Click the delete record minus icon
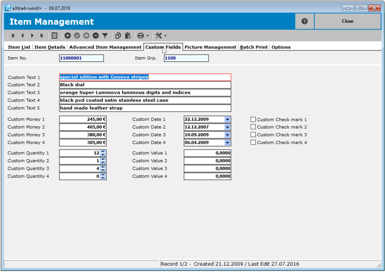Screen dimensions: 385x272 coord(95,36)
